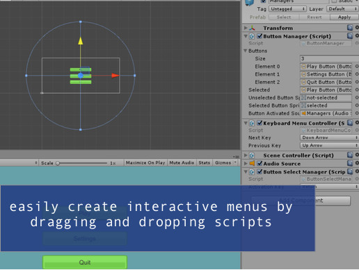Screen dimensions: 359x270
Task: Open help icon for Button Select Manager
Action: coord(350,171)
